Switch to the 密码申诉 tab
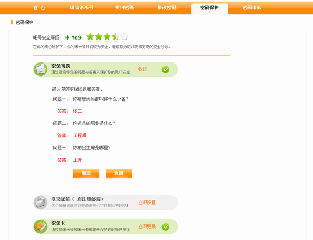313x240 pixels. click(x=252, y=8)
